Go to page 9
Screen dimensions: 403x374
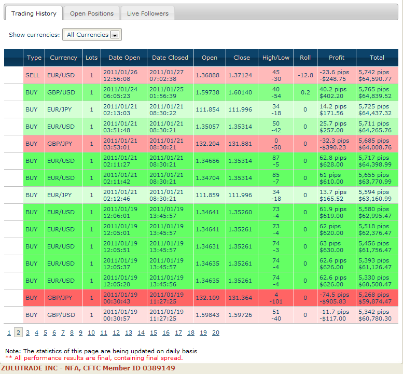coord(80,333)
